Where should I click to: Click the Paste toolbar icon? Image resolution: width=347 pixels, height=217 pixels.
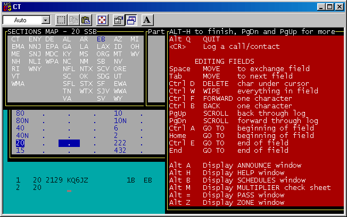[86, 20]
